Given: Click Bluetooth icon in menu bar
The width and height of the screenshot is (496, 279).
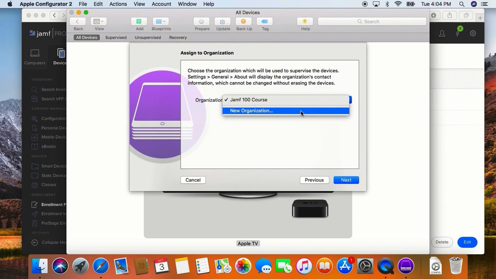Looking at the screenshot, I should 387,4.
